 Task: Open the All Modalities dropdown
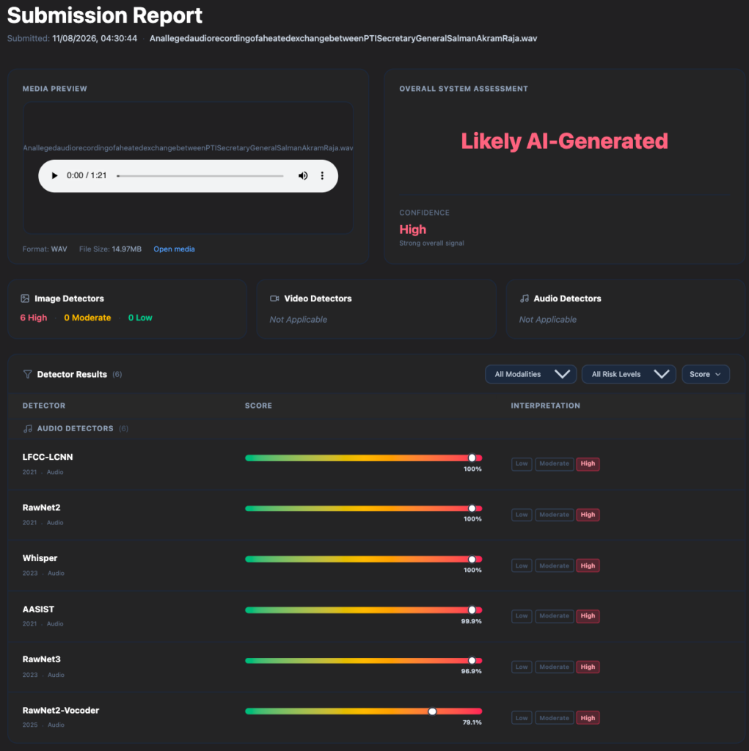[x=530, y=374]
